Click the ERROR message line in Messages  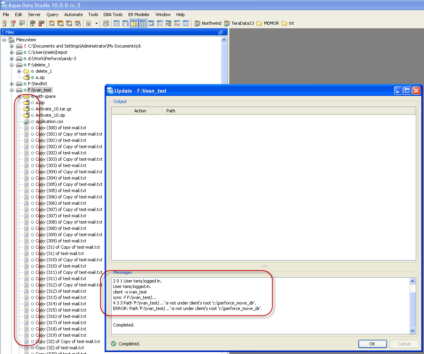coord(187,308)
